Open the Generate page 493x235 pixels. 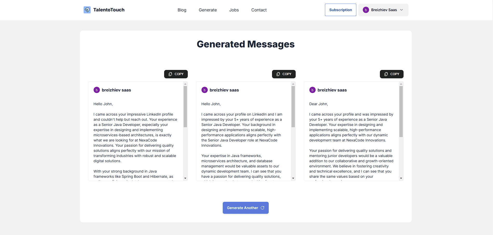pyautogui.click(x=207, y=10)
